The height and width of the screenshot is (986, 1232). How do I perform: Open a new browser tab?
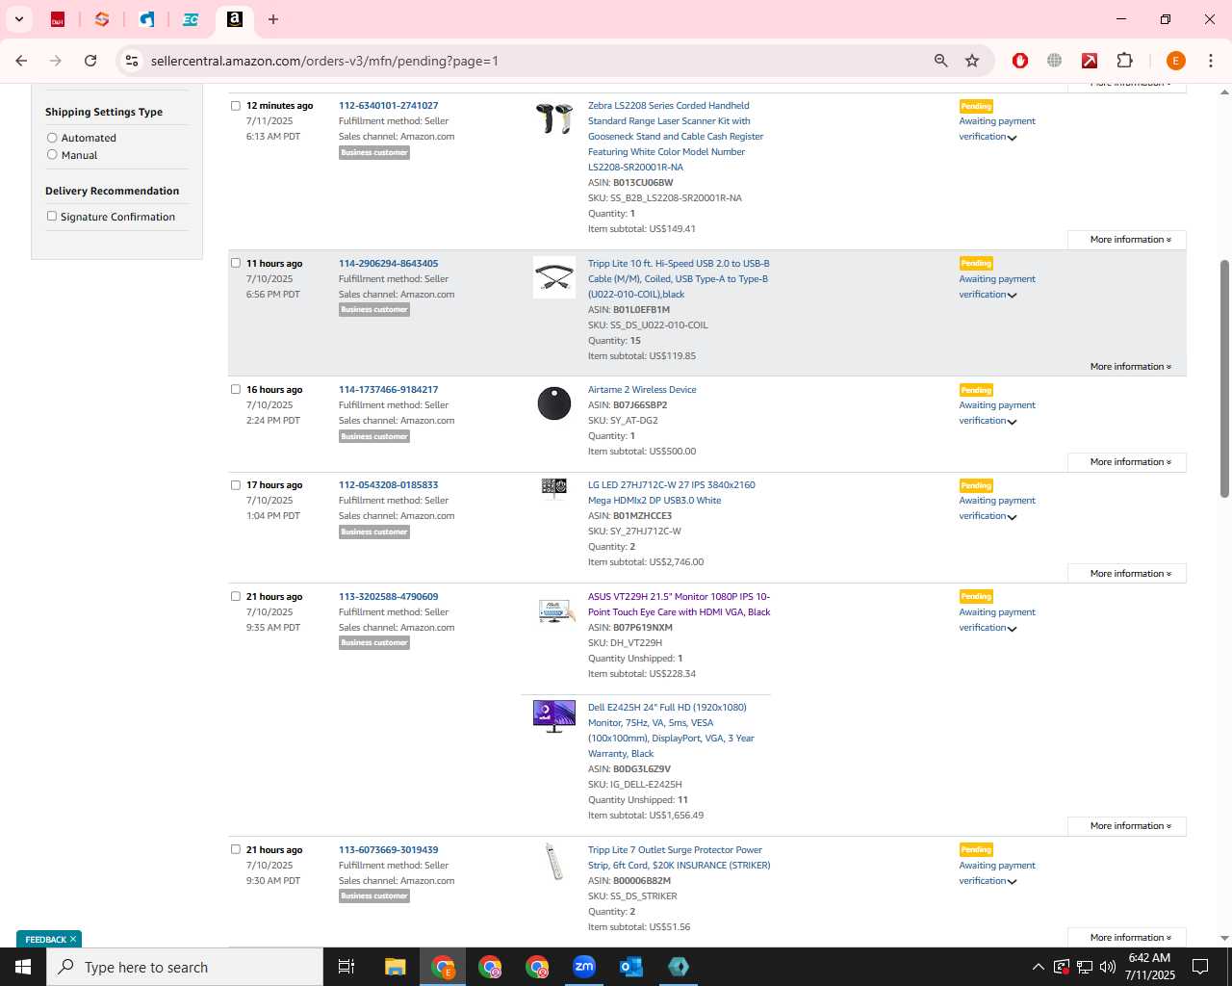point(273,19)
